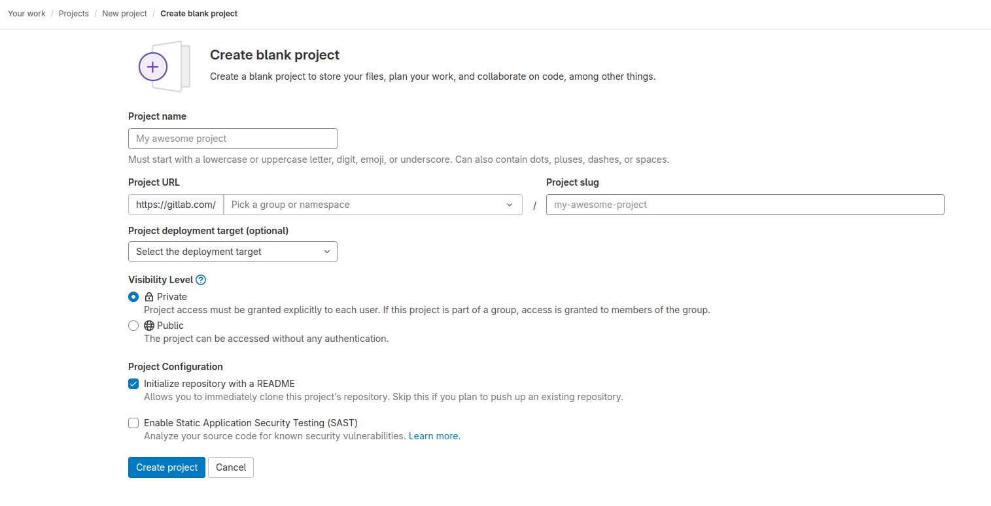The width and height of the screenshot is (991, 506).
Task: Open the Projects breadcrumb link
Action: pyautogui.click(x=74, y=13)
